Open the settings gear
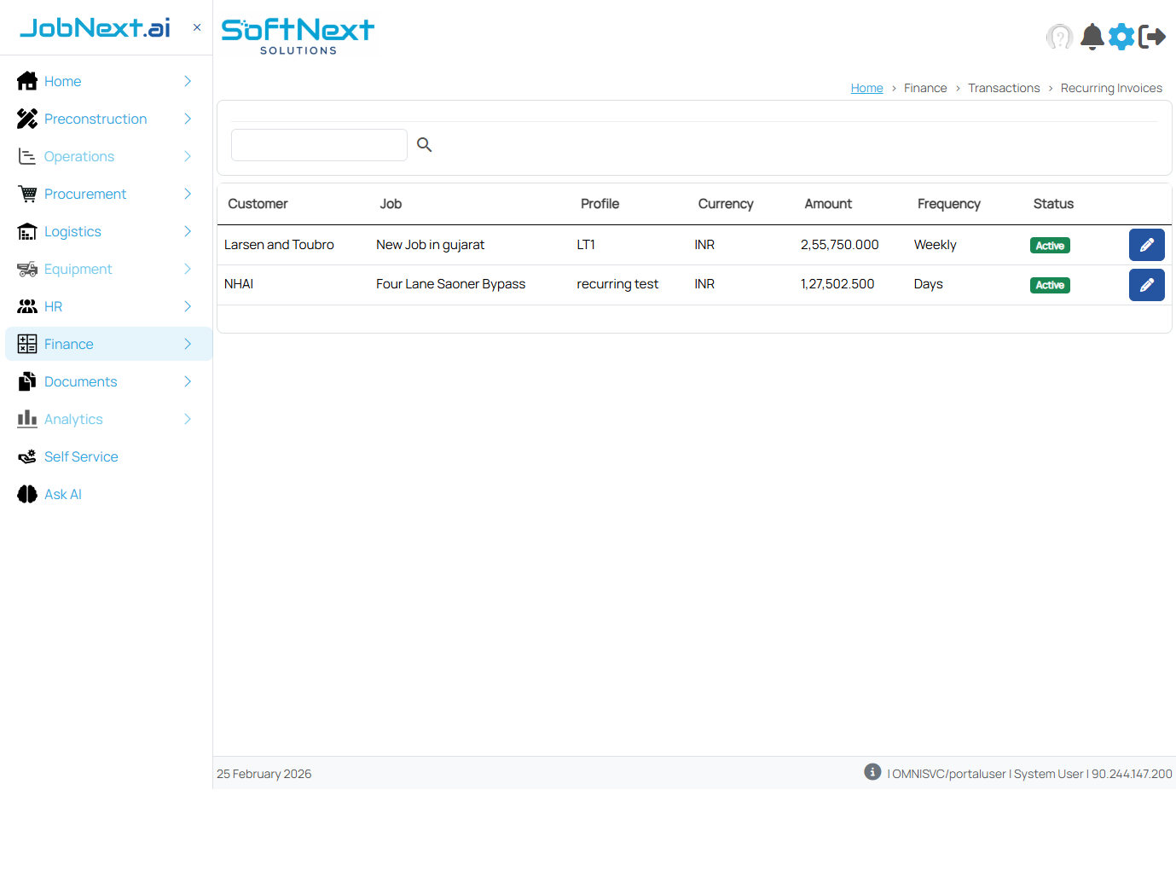 (x=1121, y=37)
